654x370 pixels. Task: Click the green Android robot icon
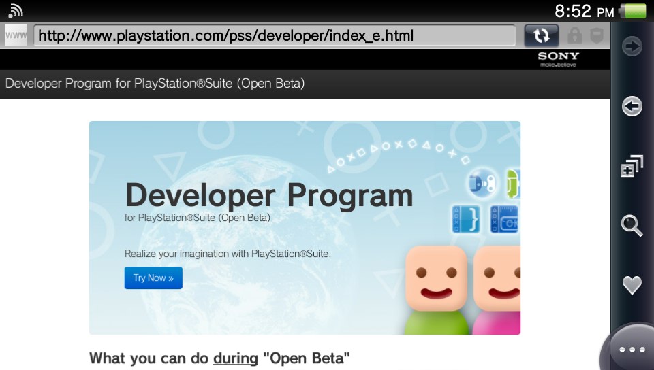pos(513,183)
